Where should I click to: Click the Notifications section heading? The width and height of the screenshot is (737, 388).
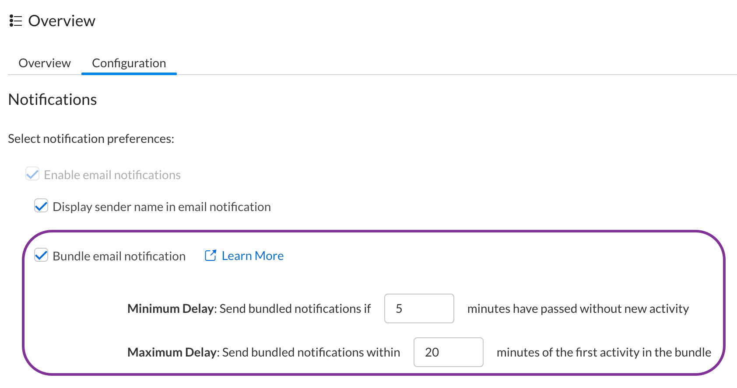tap(52, 99)
